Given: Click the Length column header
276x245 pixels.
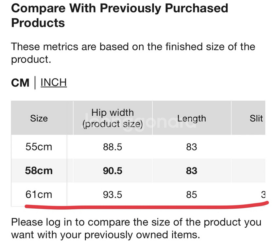Looking at the screenshot, I should [192, 118].
